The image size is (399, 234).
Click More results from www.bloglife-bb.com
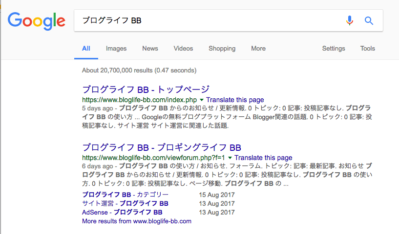point(137,221)
